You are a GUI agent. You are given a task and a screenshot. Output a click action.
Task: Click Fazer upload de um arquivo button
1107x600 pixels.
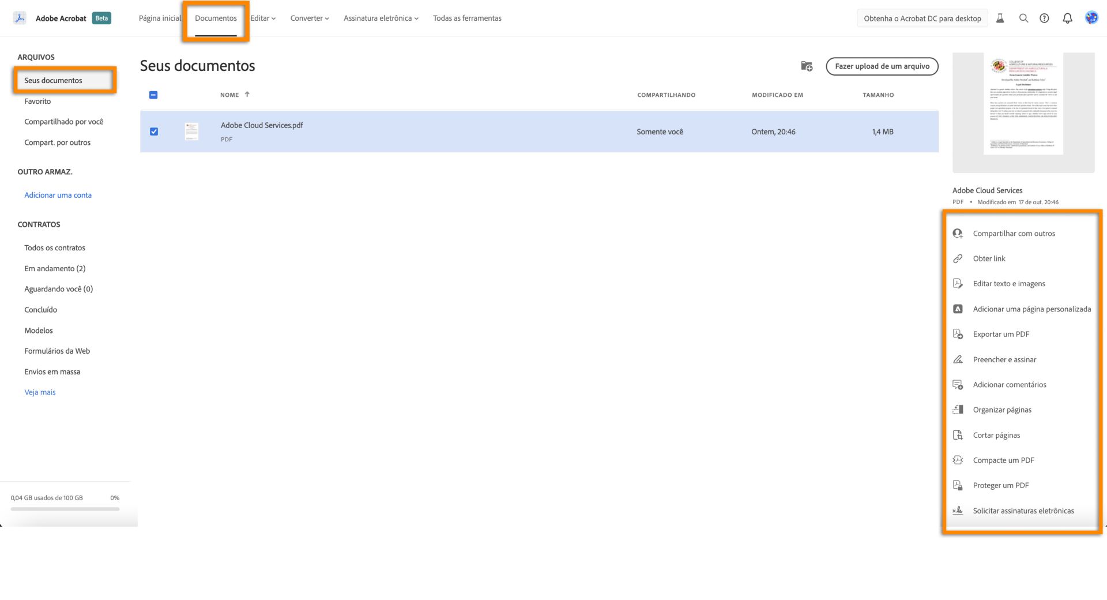882,66
